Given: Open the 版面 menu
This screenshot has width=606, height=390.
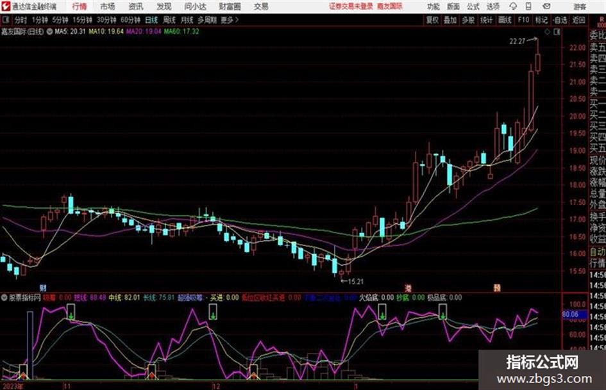Looking at the screenshot, I should tap(453, 6).
